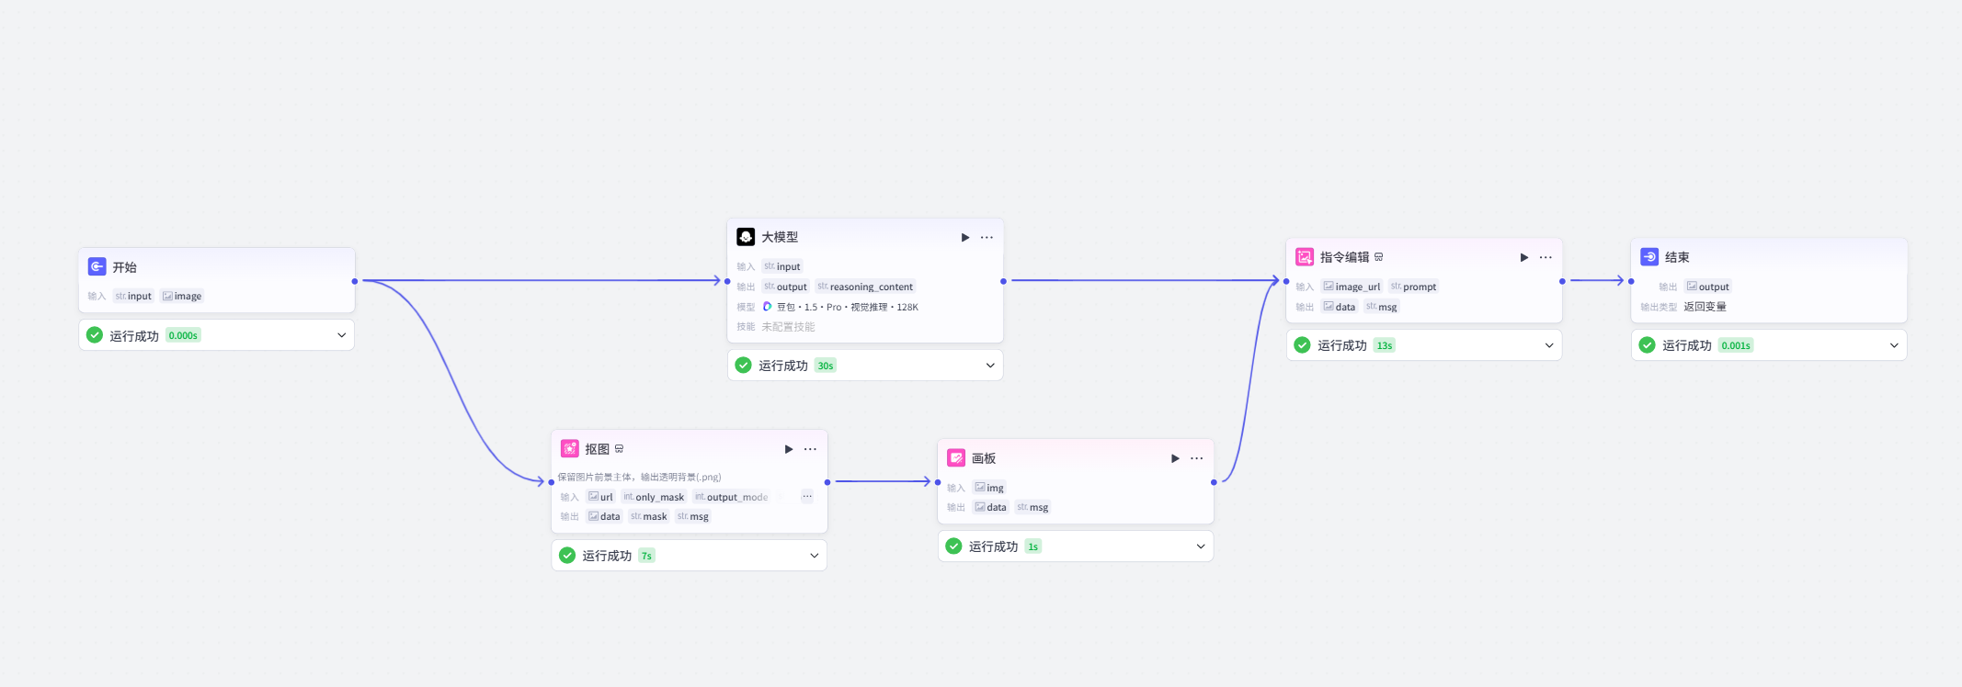The width and height of the screenshot is (1962, 687).
Task: Open the 大模型 node more options menu
Action: [x=987, y=237]
